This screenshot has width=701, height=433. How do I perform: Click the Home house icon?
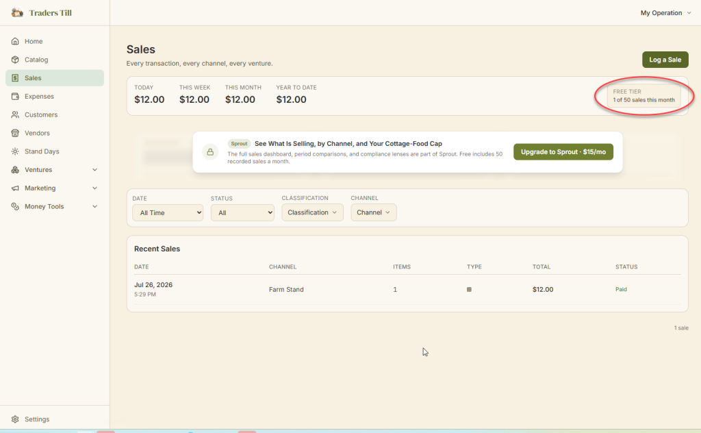tap(15, 41)
